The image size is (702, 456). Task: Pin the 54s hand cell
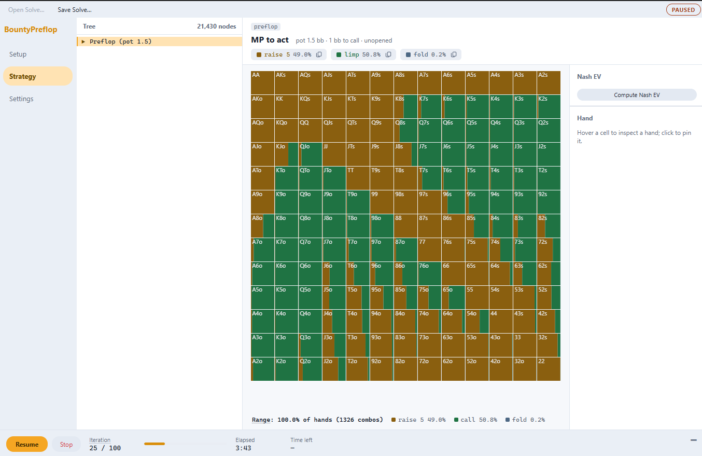[x=501, y=297]
